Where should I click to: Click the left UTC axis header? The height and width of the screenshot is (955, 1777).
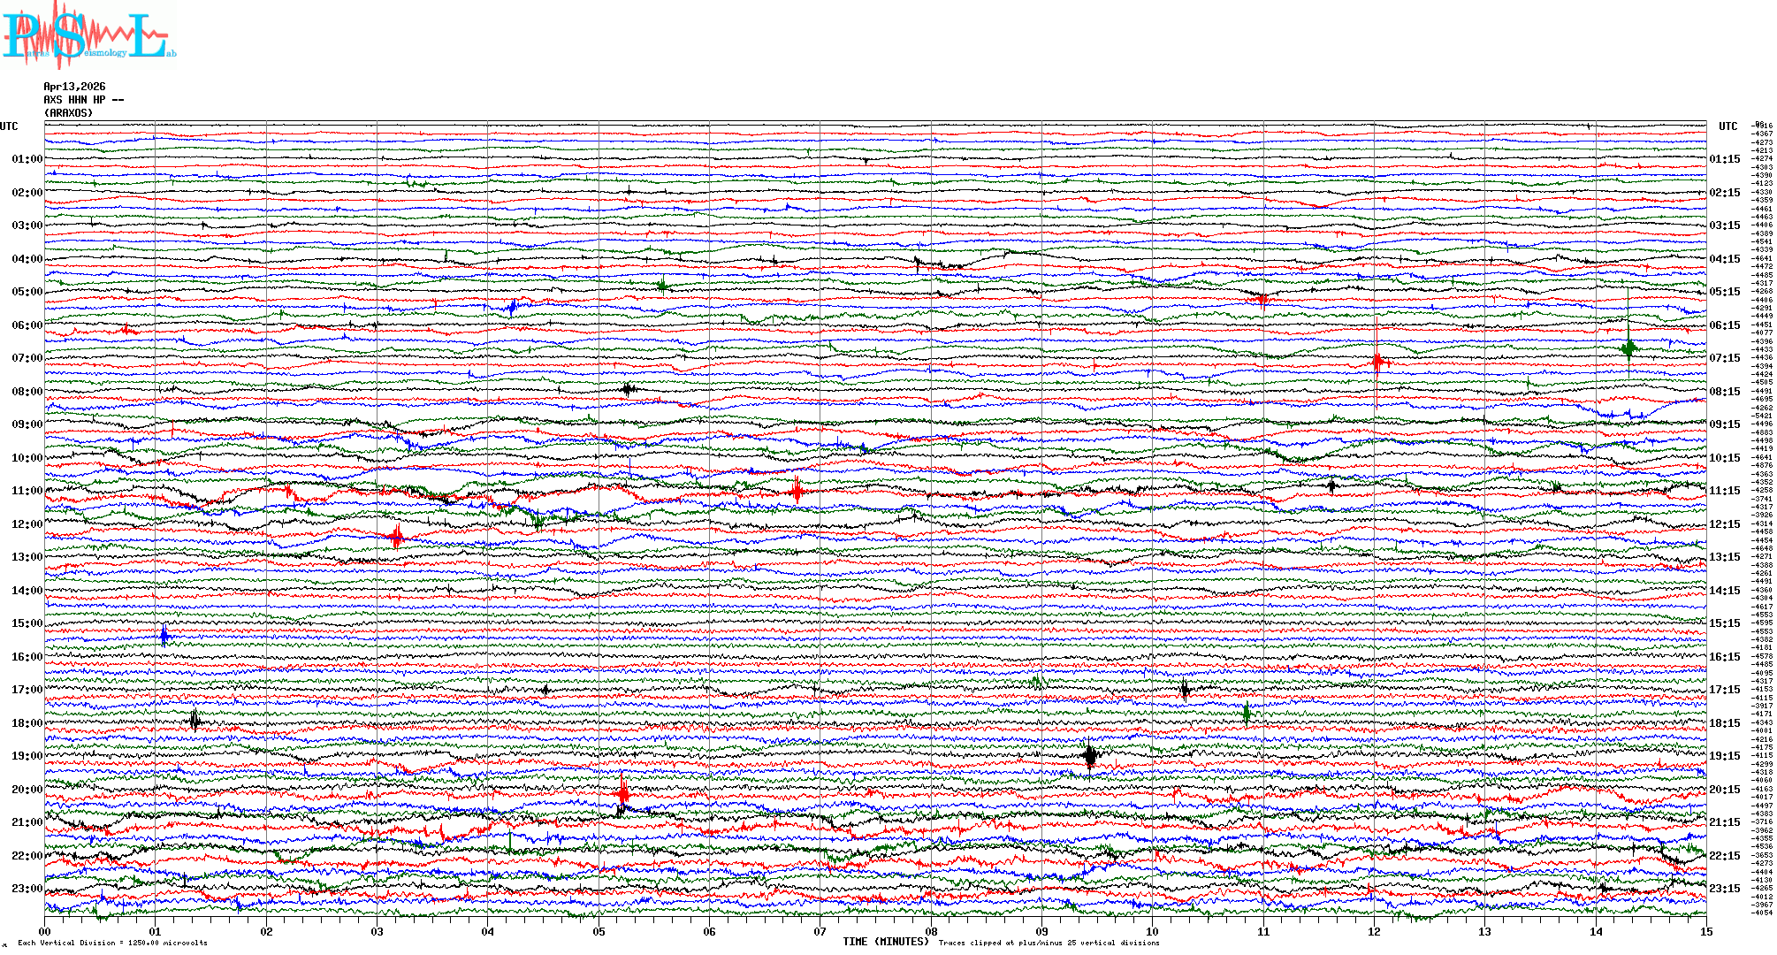[9, 126]
